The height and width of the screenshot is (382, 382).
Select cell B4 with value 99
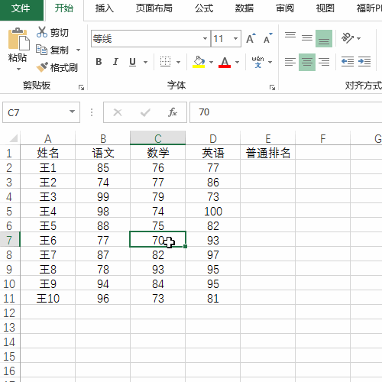[x=103, y=196]
